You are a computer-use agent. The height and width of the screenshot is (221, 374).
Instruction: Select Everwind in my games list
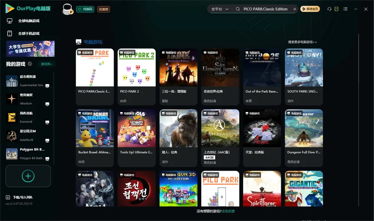pyautogui.click(x=28, y=117)
